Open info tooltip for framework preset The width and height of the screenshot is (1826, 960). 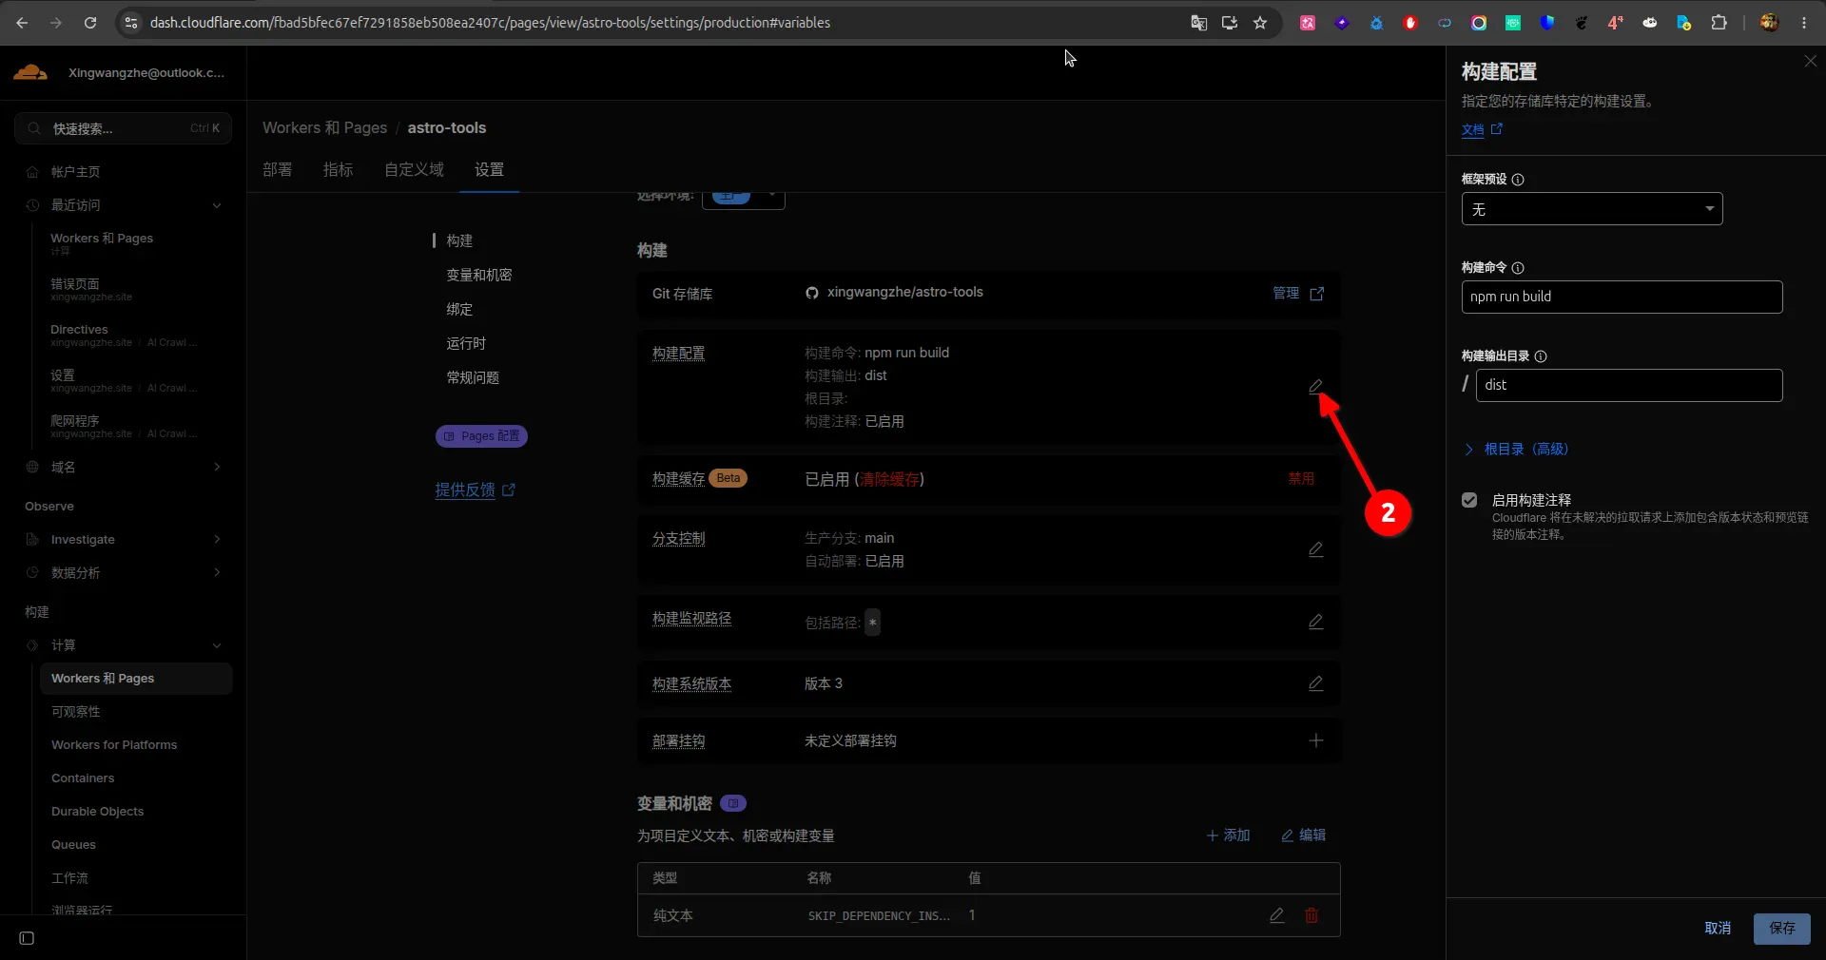coord(1518,180)
